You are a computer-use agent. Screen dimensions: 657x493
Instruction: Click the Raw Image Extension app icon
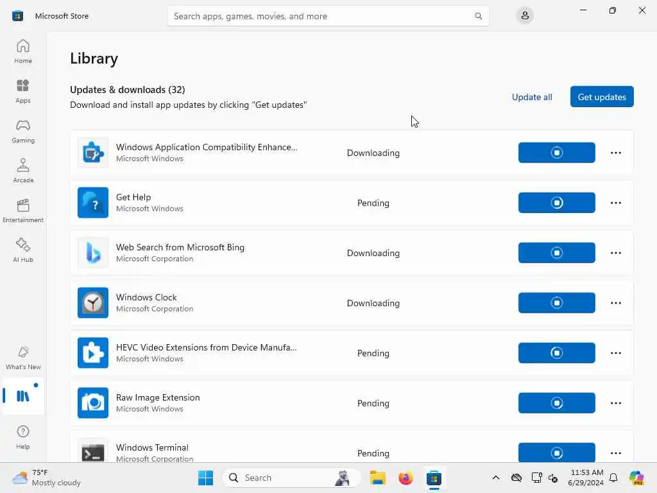point(93,403)
